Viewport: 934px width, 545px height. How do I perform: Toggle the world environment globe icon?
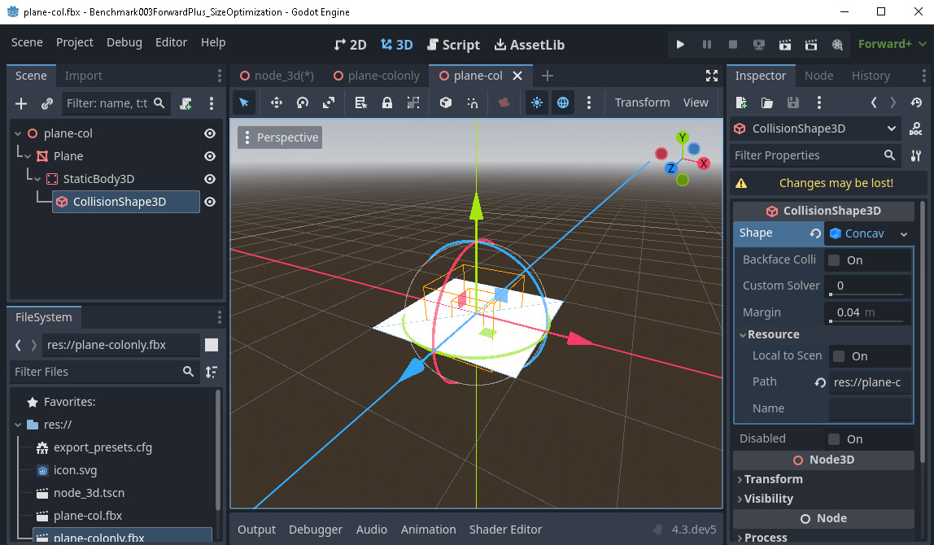click(563, 102)
